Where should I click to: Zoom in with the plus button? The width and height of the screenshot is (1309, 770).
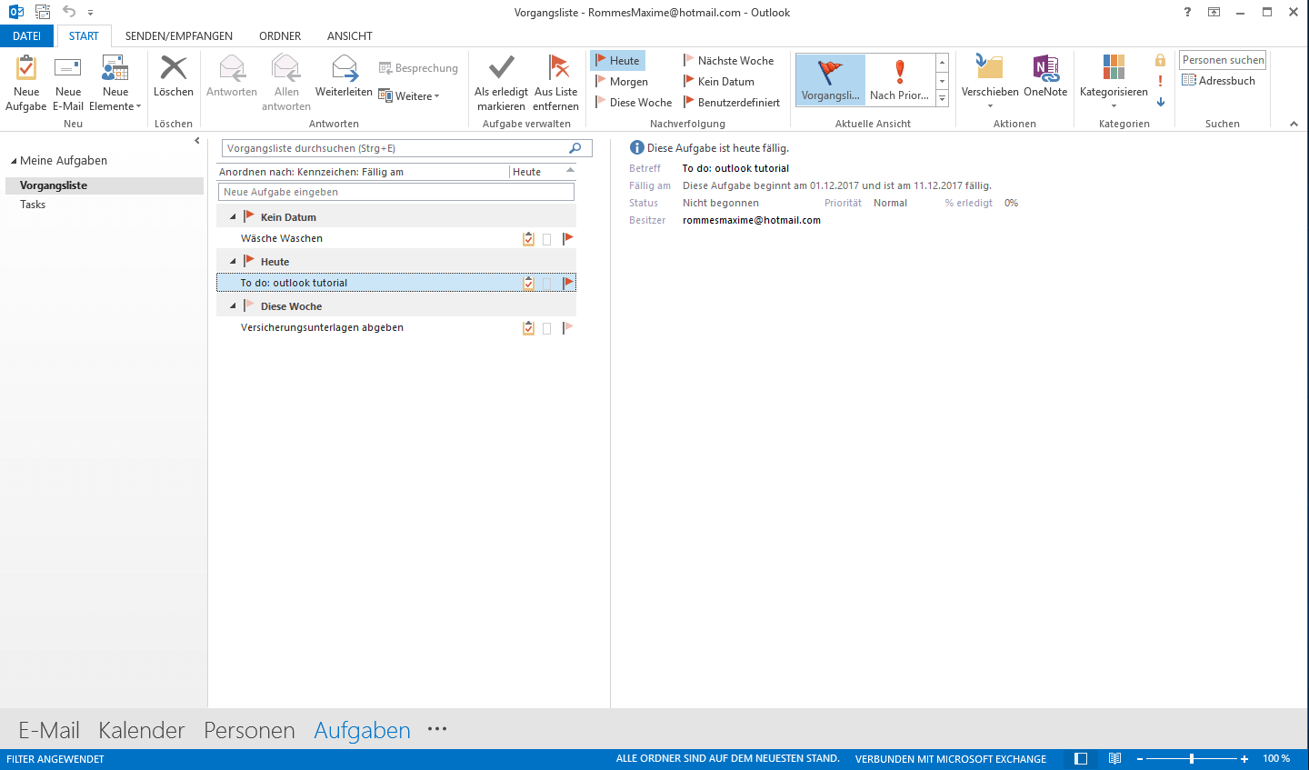click(1244, 758)
